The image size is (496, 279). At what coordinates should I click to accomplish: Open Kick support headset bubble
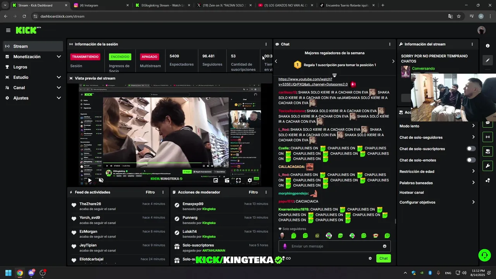click(484, 255)
